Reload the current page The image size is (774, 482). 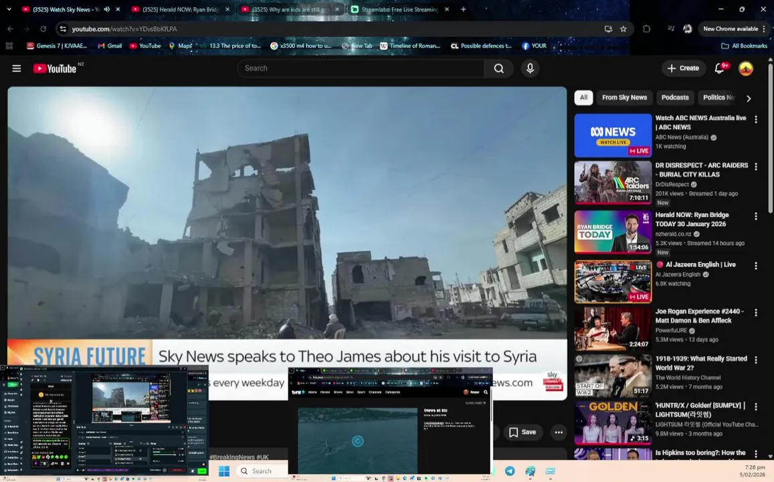pyautogui.click(x=43, y=29)
